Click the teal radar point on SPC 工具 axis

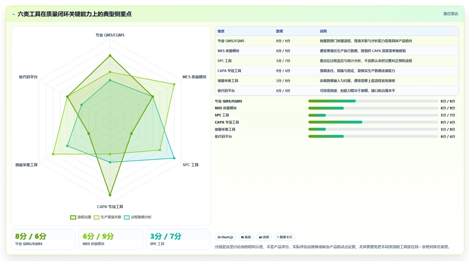click(x=174, y=158)
